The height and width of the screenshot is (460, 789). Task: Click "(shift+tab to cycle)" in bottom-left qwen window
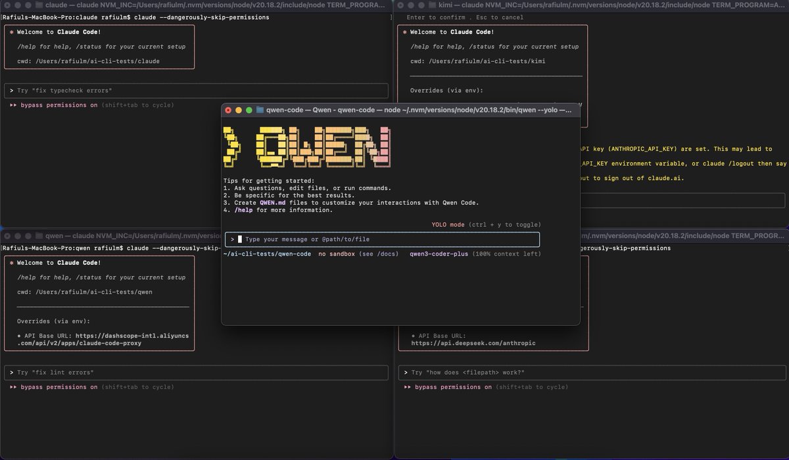pos(137,387)
